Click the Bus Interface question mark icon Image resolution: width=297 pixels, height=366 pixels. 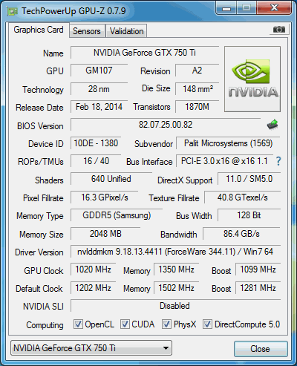pyautogui.click(x=278, y=161)
